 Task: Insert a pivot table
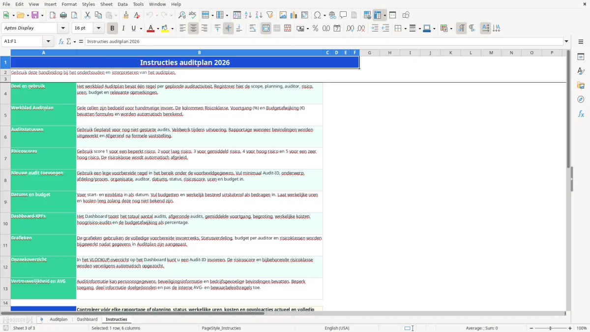tap(305, 15)
